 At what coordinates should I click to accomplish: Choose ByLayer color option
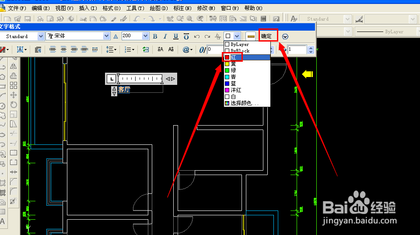[247, 44]
